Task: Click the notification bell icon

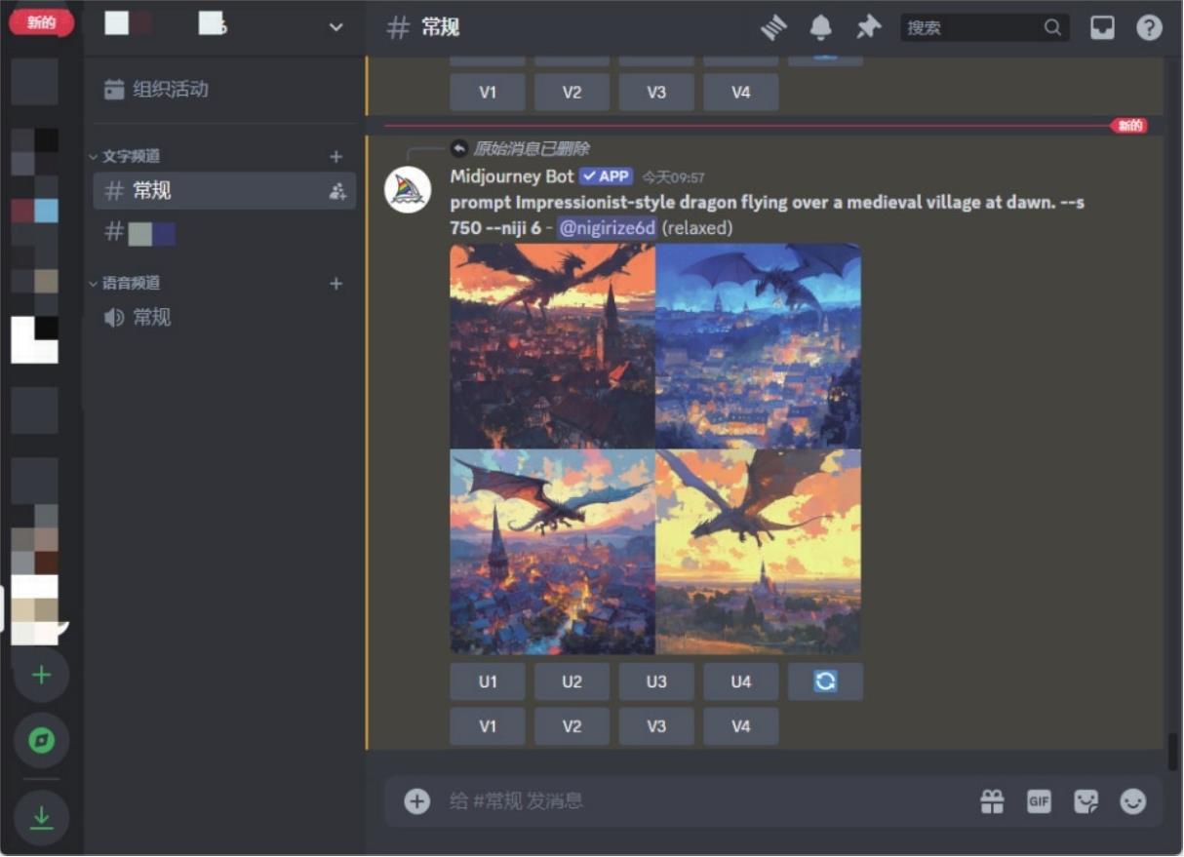Action: pos(821,27)
